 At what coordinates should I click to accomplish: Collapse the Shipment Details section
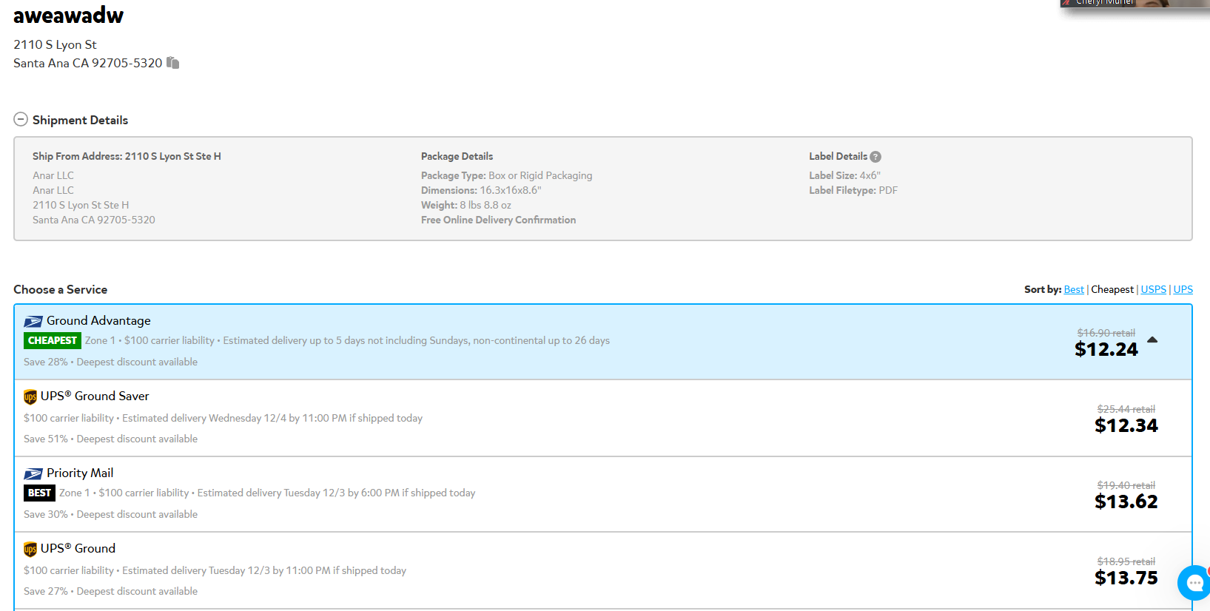tap(21, 119)
